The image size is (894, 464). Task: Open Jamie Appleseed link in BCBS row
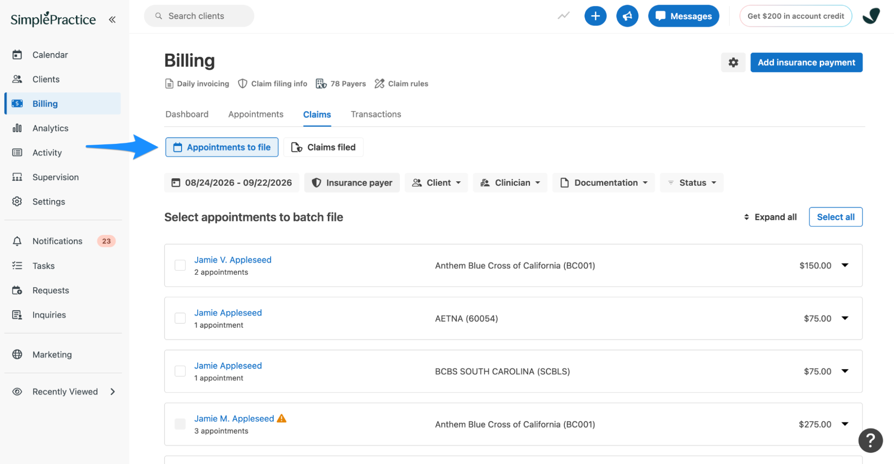[228, 366]
